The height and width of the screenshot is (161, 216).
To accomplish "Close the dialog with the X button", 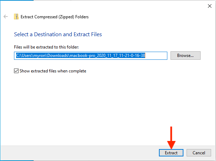I will click(x=210, y=6).
